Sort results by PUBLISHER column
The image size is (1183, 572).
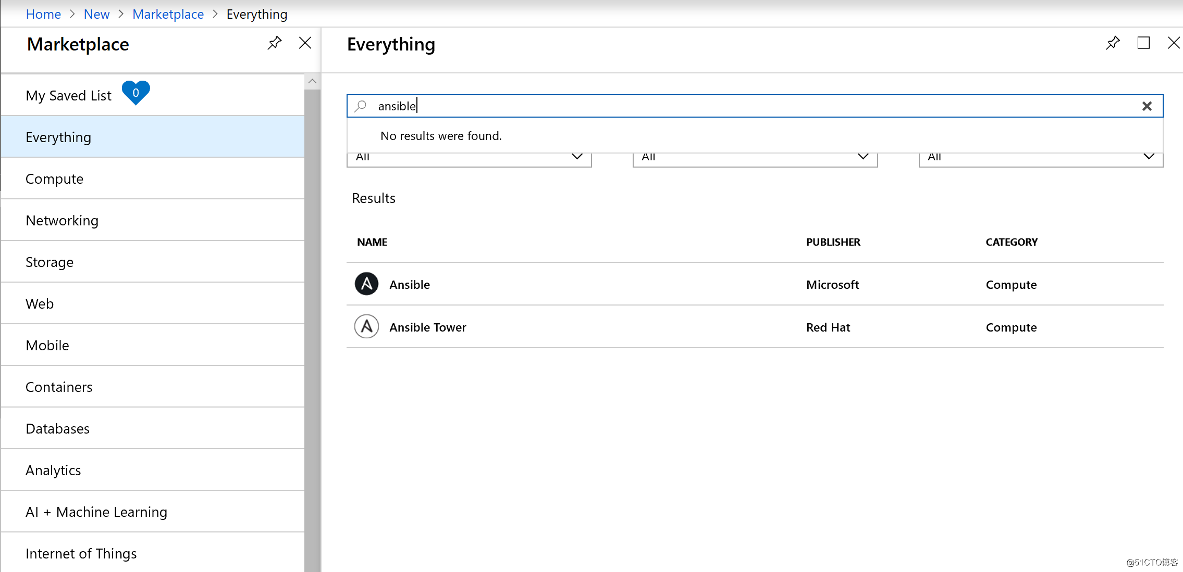pos(833,242)
